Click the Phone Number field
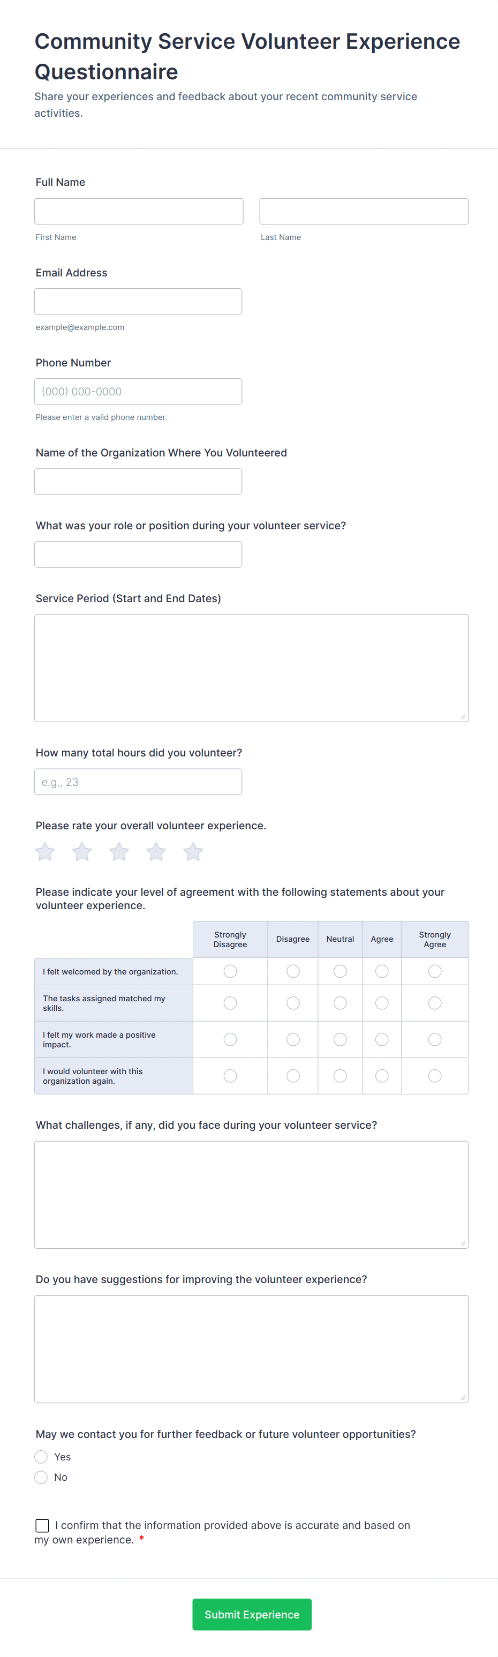The width and height of the screenshot is (498, 1657). tap(138, 391)
